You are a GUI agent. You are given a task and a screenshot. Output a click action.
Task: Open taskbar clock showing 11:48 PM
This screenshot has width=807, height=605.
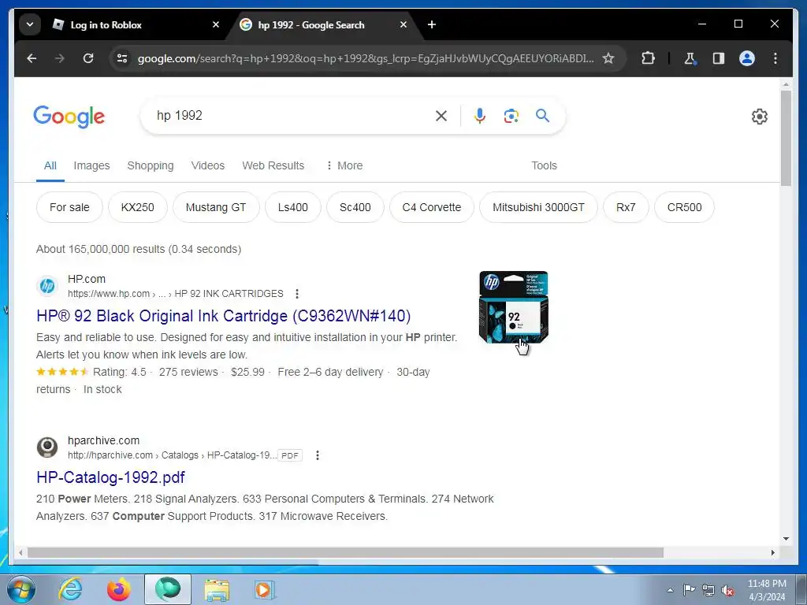tap(767, 590)
